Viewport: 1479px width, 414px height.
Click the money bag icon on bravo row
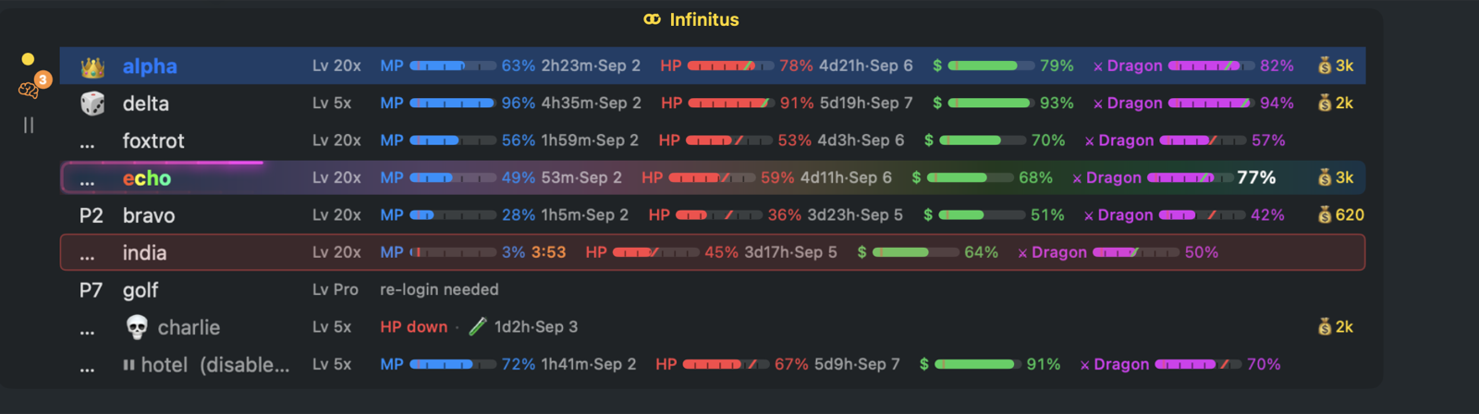[1325, 214]
